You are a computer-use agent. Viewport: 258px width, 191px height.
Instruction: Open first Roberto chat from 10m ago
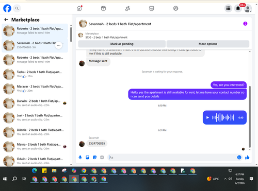point(35,31)
